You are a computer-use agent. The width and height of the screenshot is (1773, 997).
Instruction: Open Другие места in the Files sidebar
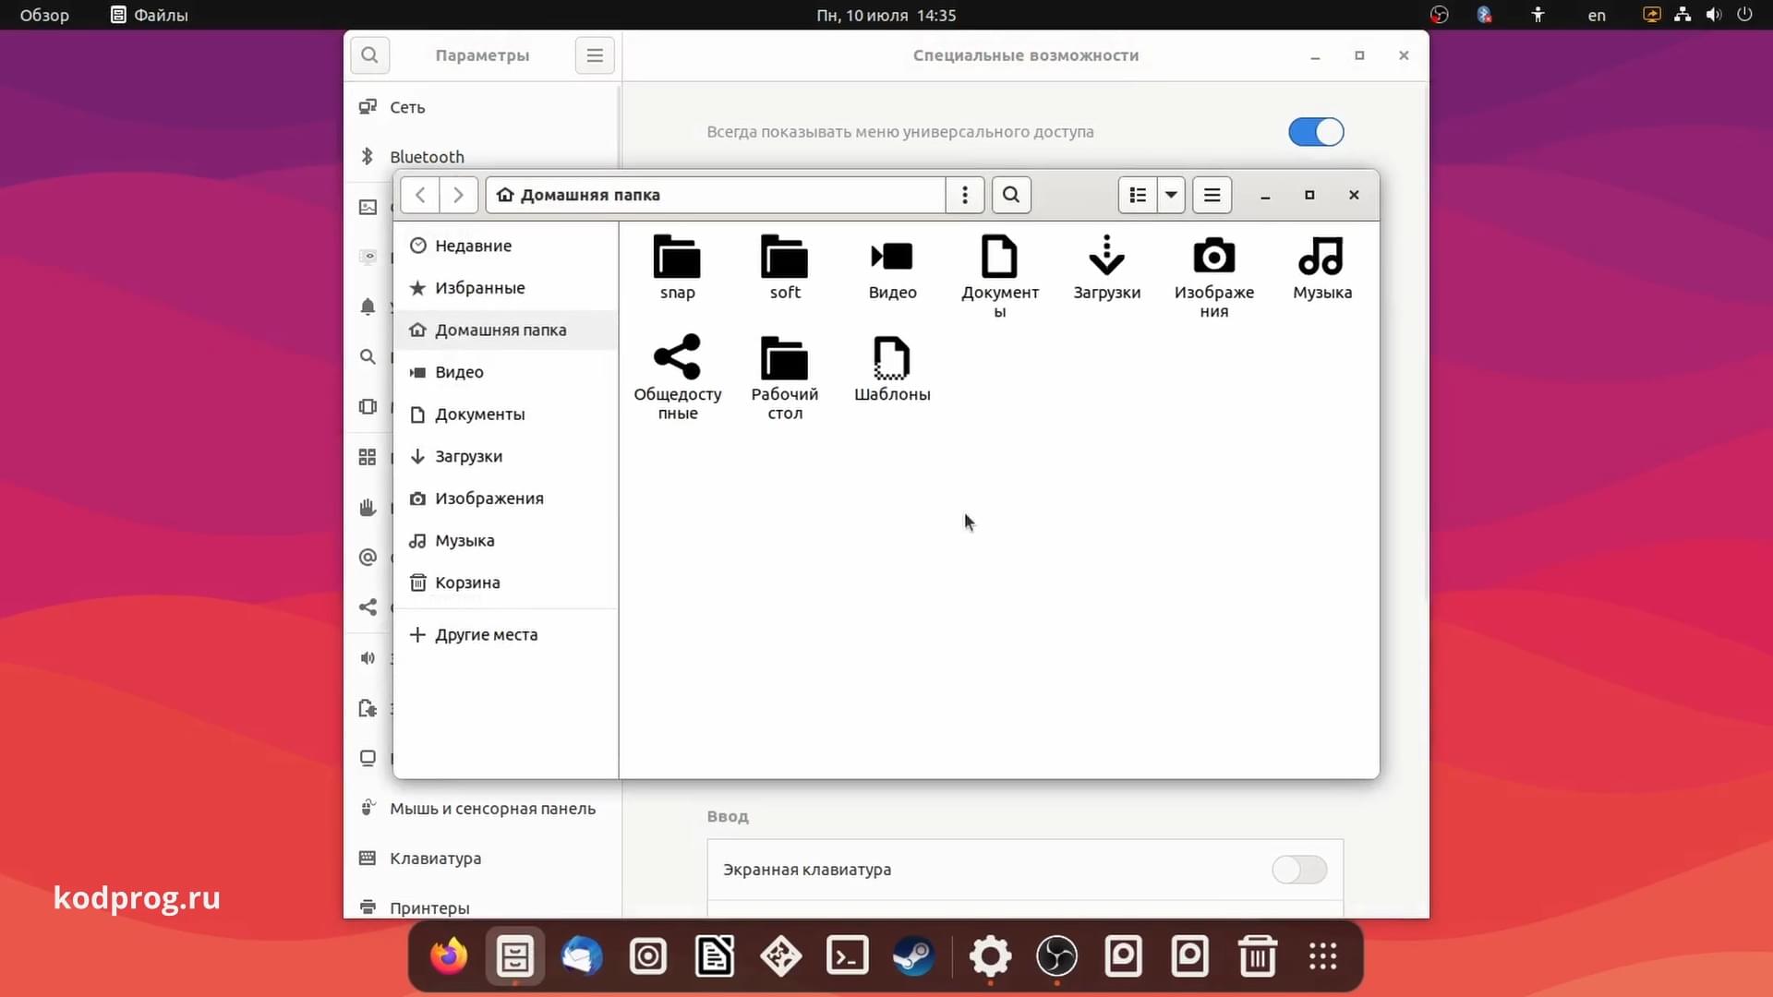(x=506, y=634)
